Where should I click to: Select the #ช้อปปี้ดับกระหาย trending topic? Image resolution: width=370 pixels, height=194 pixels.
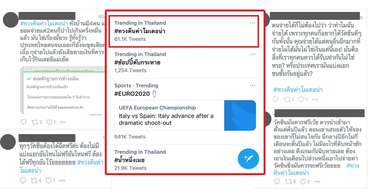(137, 62)
